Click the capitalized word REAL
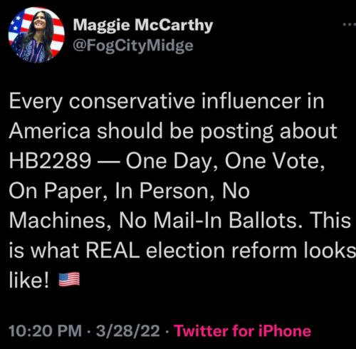Image resolution: width=356 pixels, height=349 pixels. pyautogui.click(x=112, y=250)
